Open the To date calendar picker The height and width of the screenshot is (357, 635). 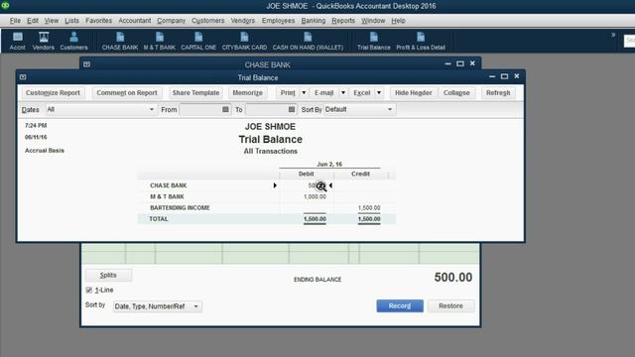292,109
